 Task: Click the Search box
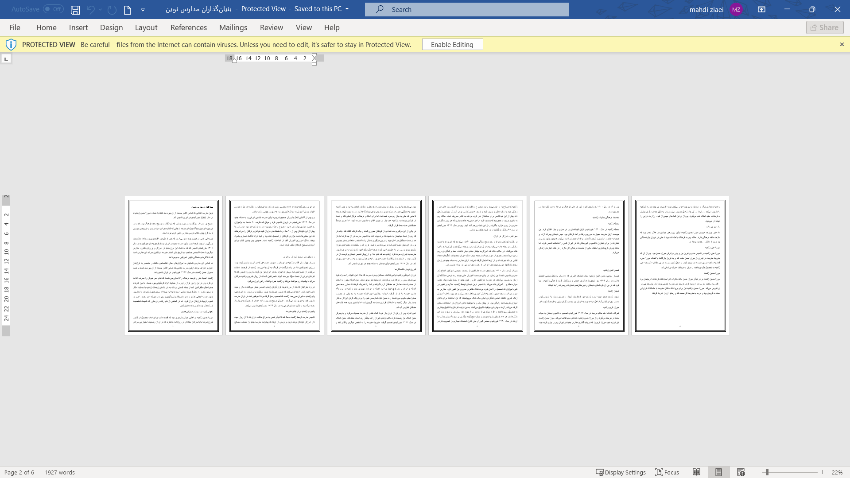pyautogui.click(x=467, y=9)
